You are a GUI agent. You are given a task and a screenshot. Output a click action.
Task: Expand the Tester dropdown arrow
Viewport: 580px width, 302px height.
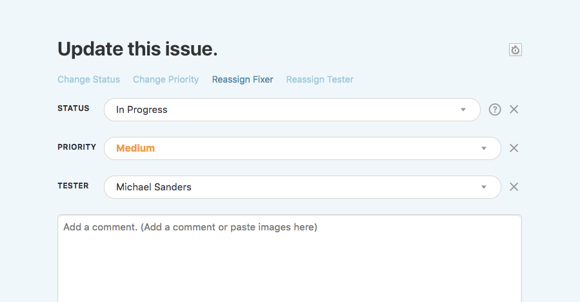[483, 187]
